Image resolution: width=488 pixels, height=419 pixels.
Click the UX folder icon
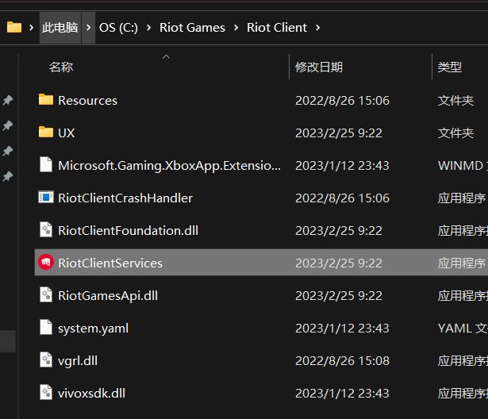pyautogui.click(x=46, y=132)
